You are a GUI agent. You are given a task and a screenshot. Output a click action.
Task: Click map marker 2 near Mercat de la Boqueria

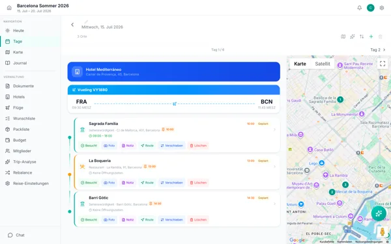click(332, 192)
